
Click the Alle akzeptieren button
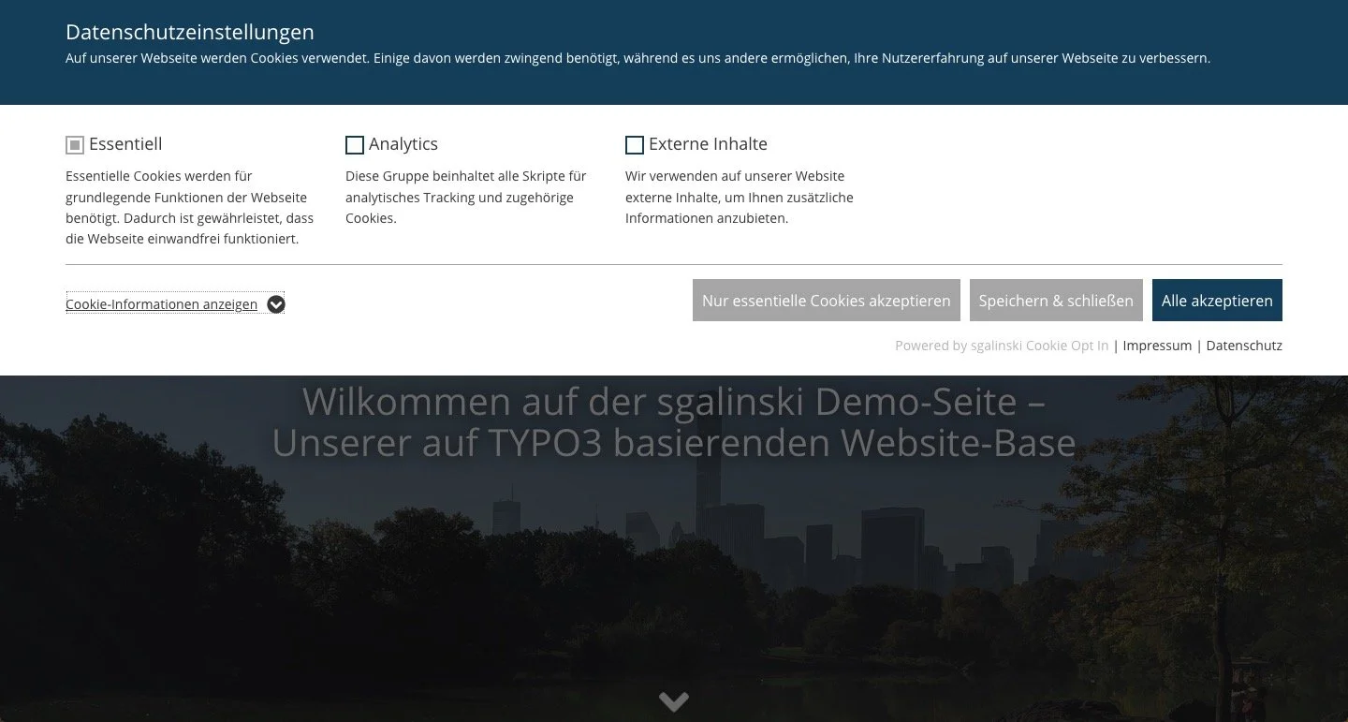(x=1217, y=300)
